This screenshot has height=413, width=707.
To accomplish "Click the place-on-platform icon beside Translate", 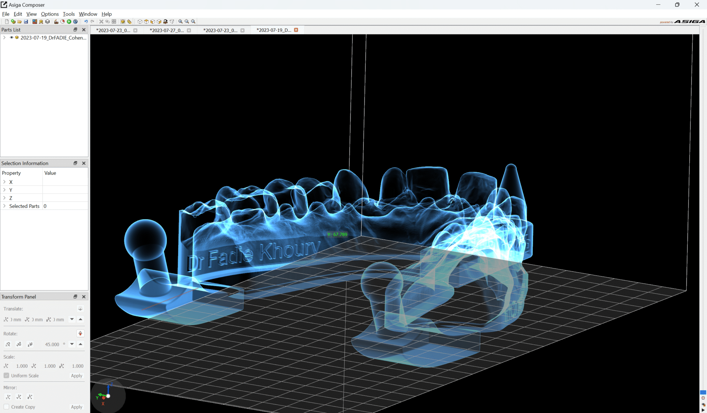I will click(x=80, y=308).
